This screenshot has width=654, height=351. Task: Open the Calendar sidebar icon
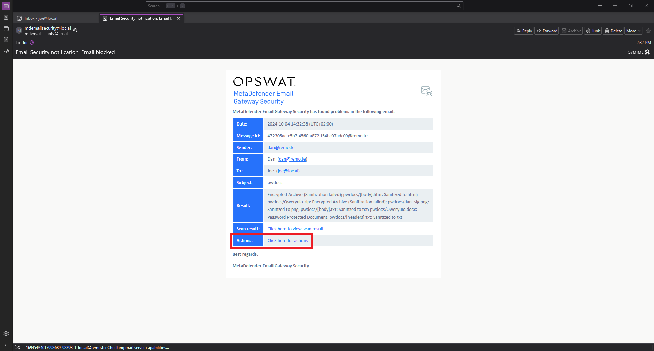(6, 29)
